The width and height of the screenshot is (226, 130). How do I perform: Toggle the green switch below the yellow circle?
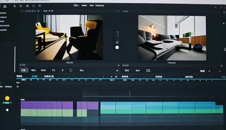(x=7, y=103)
